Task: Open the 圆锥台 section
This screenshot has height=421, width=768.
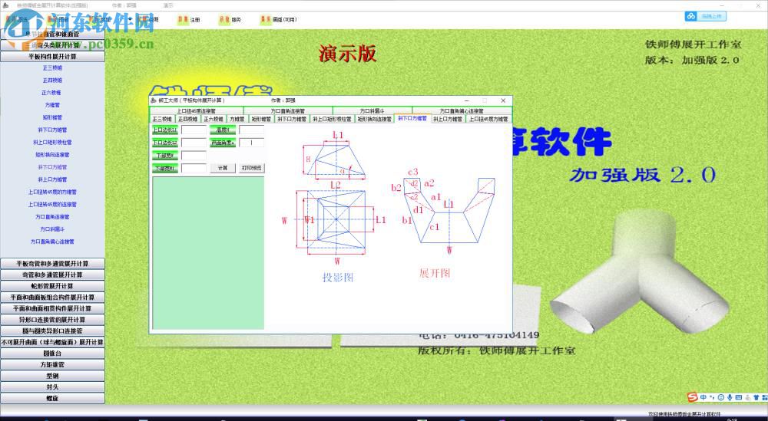Action: 52,354
